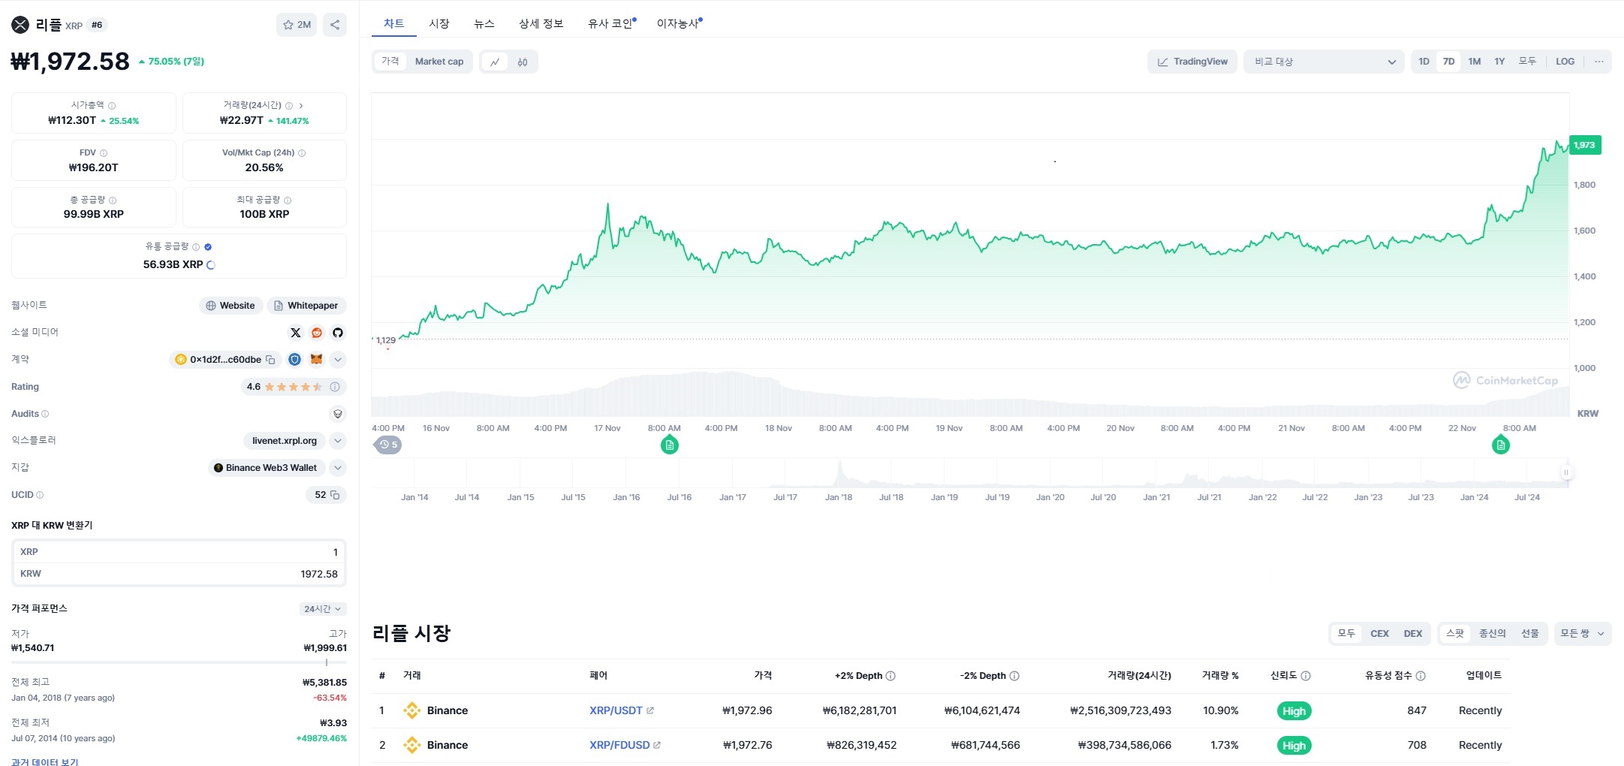Filter markets by CEX
The width and height of the screenshot is (1624, 766).
pyautogui.click(x=1379, y=634)
